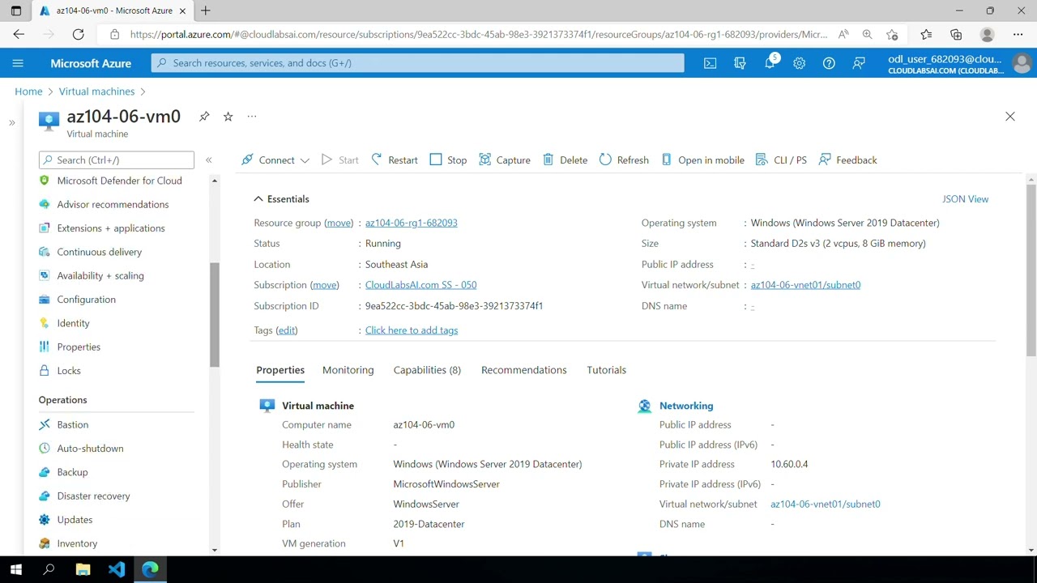The width and height of the screenshot is (1037, 583).
Task: Open portal settings gear
Action: [799, 63]
